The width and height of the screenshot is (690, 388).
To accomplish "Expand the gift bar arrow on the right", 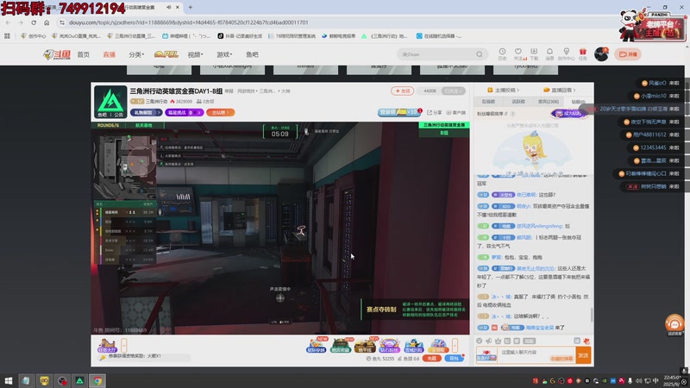I will 455,345.
